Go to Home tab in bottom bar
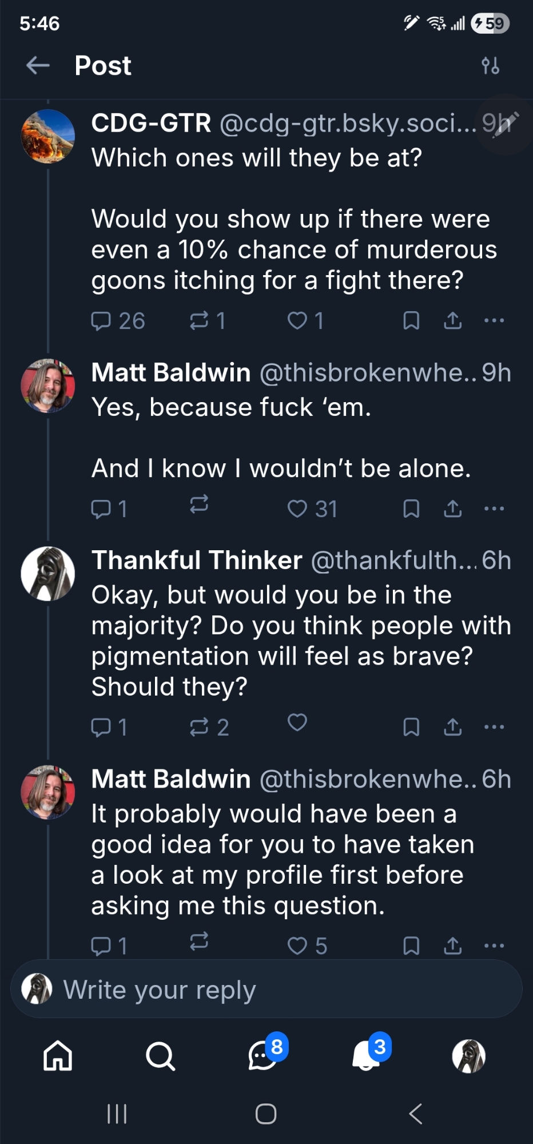 (x=58, y=1056)
